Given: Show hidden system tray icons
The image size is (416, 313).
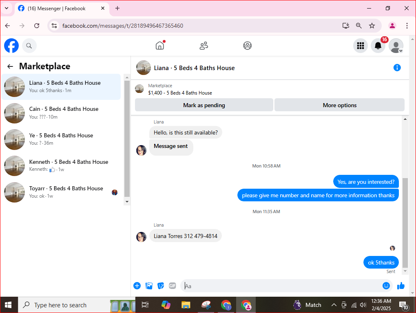Looking at the screenshot, I should (334, 305).
